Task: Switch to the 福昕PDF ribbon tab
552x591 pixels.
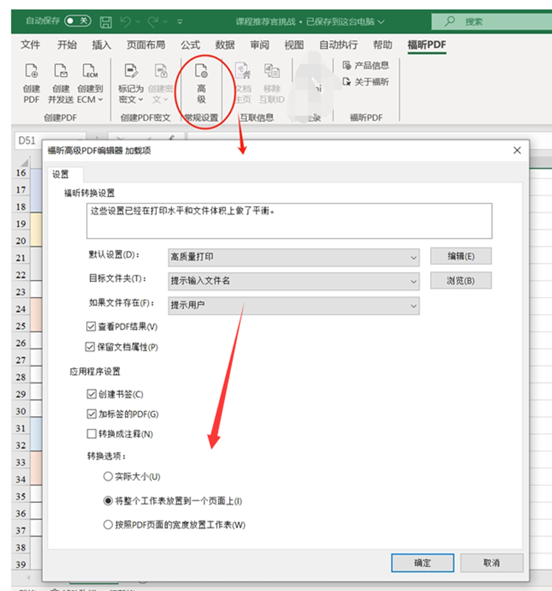Action: pos(427,45)
